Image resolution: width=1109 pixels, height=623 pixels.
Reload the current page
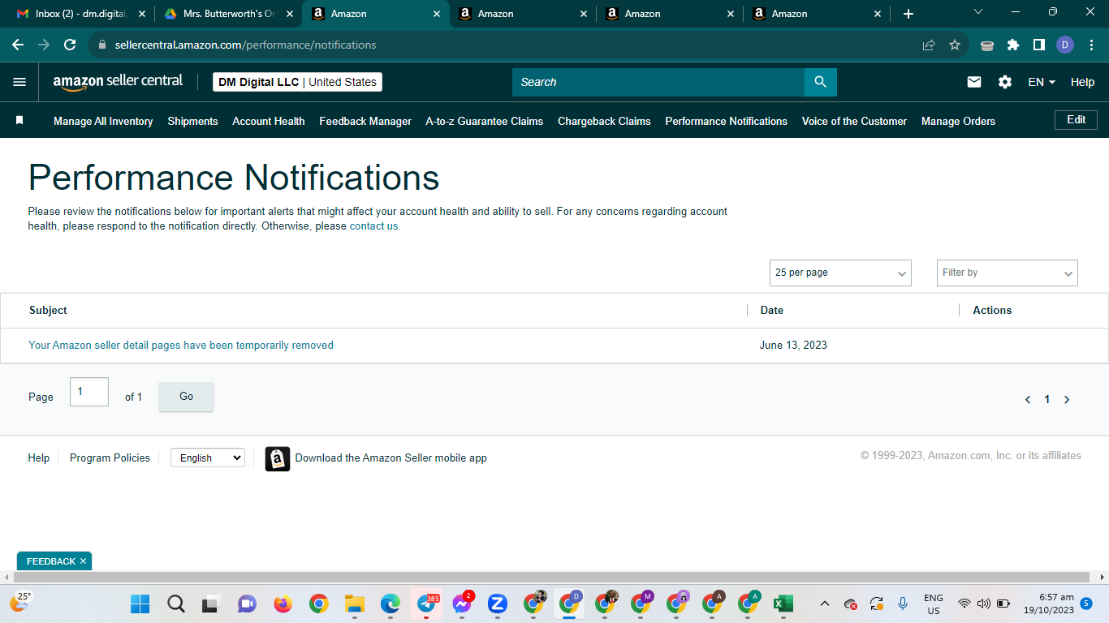pyautogui.click(x=70, y=45)
